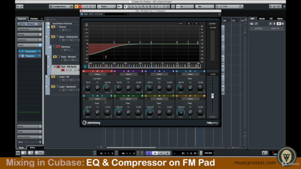Click the redo arrow in top toolbar
The width and height of the screenshot is (301, 169).
click(22, 7)
